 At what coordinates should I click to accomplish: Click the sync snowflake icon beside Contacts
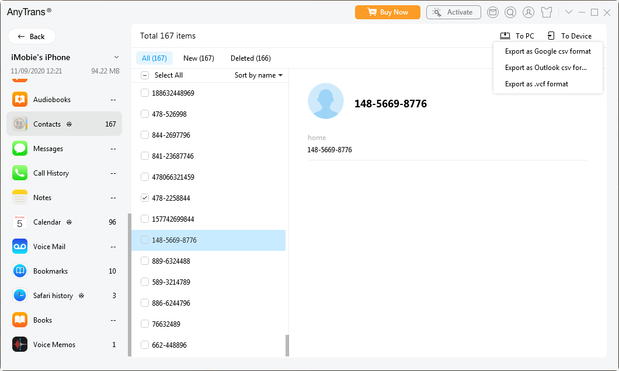69,124
